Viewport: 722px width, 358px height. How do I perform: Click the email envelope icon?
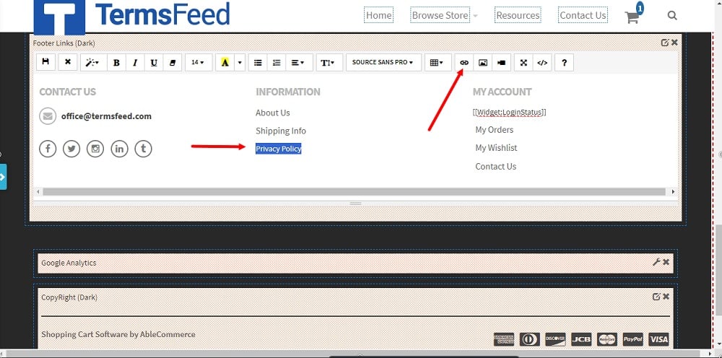[x=48, y=116]
